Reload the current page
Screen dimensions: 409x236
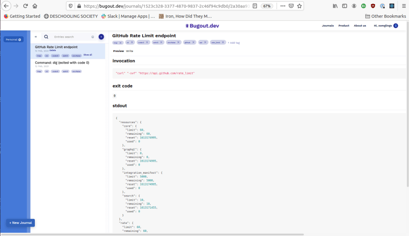coord(25,6)
